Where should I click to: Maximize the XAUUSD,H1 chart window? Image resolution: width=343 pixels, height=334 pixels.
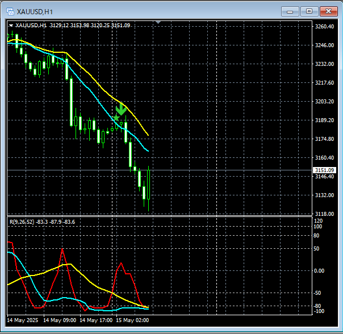click(309, 11)
